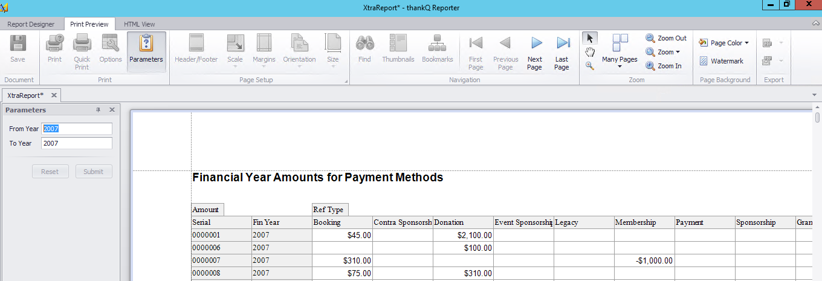The image size is (822, 281).
Task: Toggle the Parameters panel button
Action: (146, 52)
